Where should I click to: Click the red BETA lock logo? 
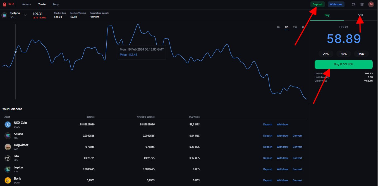click(4, 4)
